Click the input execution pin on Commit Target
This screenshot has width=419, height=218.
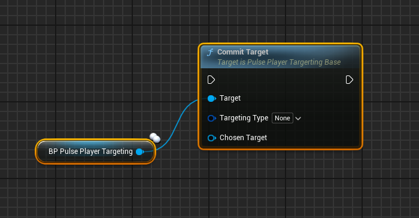point(211,80)
